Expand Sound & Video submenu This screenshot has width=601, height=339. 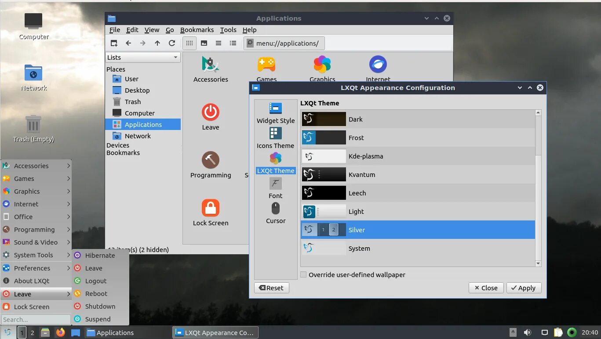pos(36,242)
